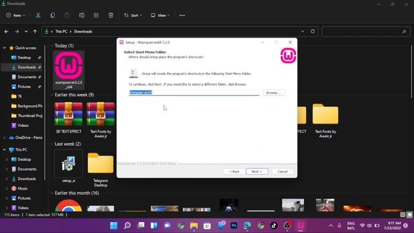
Task: Click the Share icon in Explorer toolbar
Action: [x=96, y=16]
